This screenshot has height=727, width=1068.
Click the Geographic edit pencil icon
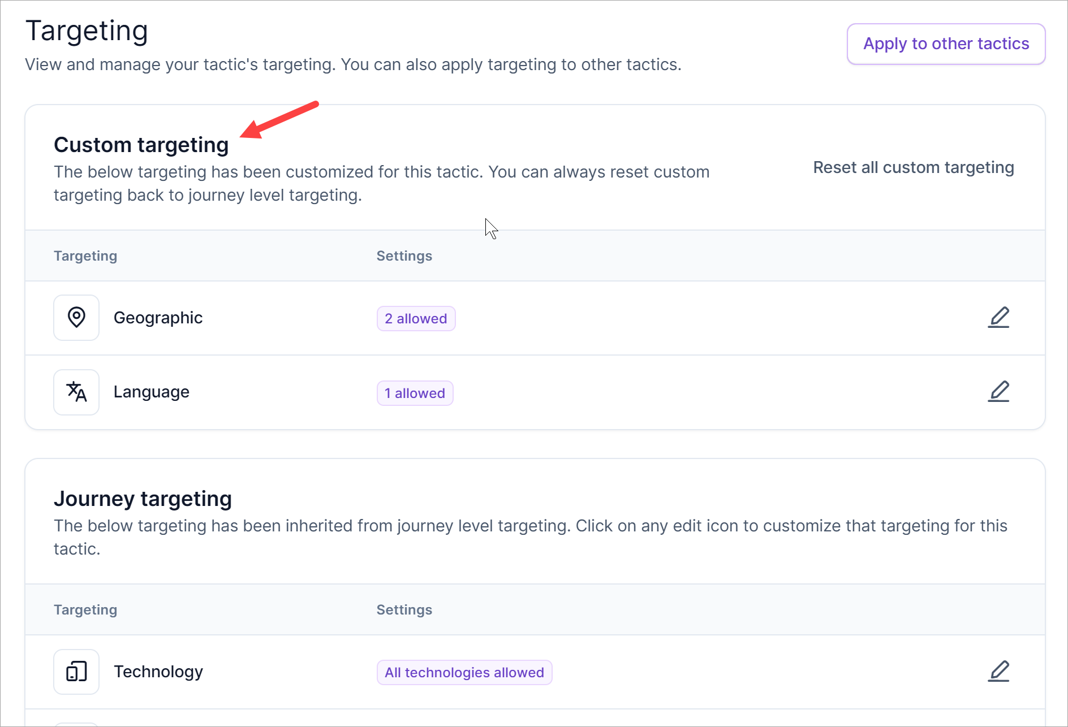tap(998, 318)
